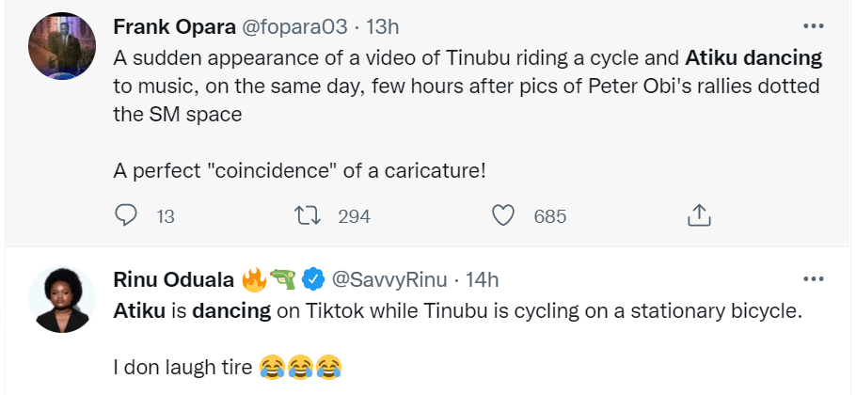Click the 685 likes count
Viewport: 856px width, 395px height.
[x=549, y=216]
